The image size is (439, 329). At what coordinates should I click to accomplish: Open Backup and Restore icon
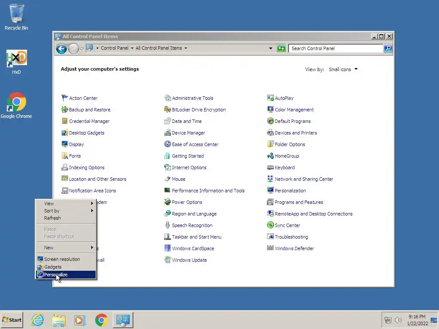[65, 109]
